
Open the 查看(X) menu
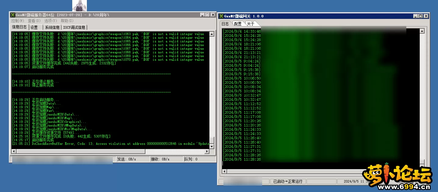34,21
